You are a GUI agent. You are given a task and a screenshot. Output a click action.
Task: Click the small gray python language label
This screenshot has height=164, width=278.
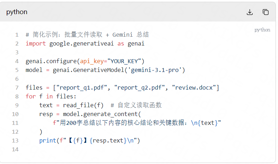[x=262, y=30]
